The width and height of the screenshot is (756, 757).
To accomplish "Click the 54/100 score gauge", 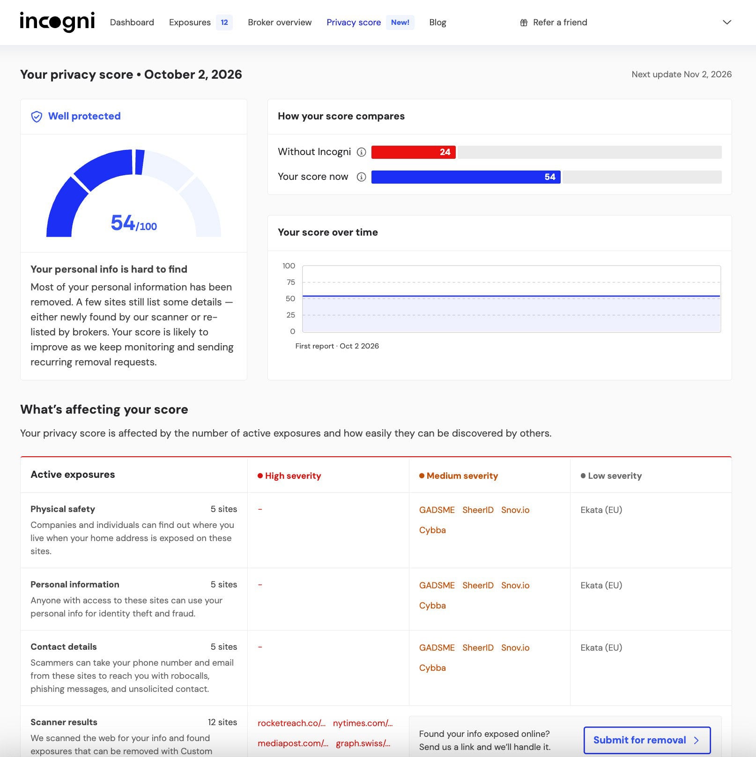I will [x=133, y=193].
